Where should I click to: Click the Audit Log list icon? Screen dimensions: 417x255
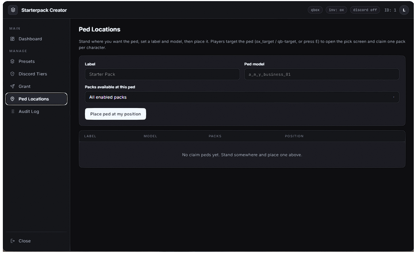point(13,112)
